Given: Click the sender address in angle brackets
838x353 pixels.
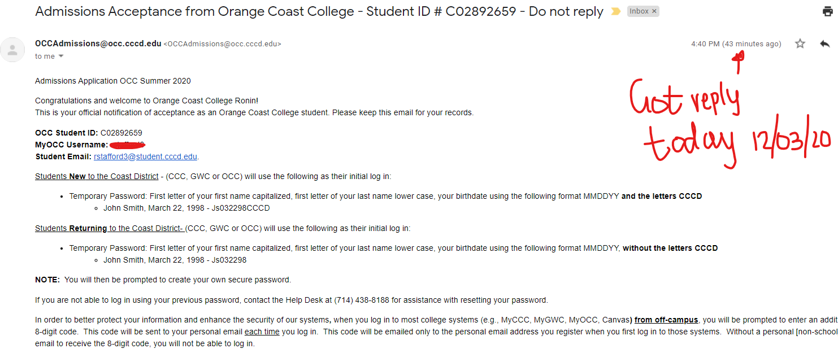Looking at the screenshot, I should pyautogui.click(x=222, y=43).
